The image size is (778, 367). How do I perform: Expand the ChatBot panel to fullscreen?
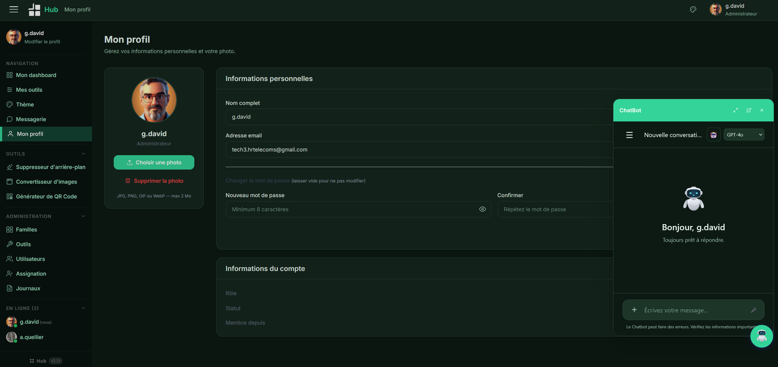pyautogui.click(x=736, y=110)
